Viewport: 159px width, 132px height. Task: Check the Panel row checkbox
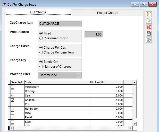pyautogui.click(x=13, y=117)
